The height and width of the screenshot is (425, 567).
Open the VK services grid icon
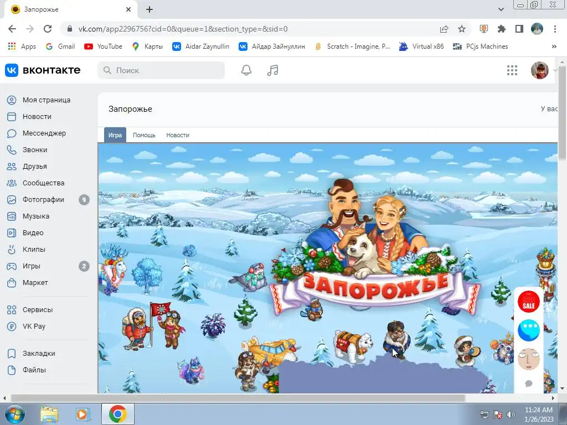pos(512,70)
